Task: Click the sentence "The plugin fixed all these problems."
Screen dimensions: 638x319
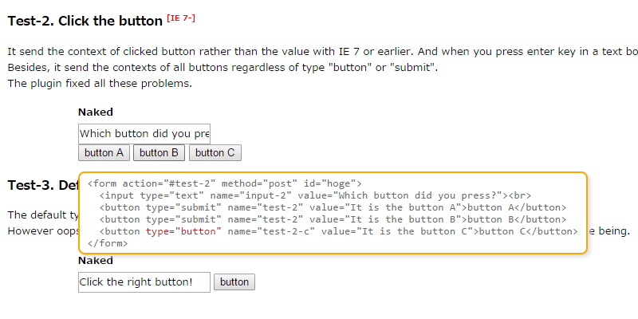Action: click(100, 83)
